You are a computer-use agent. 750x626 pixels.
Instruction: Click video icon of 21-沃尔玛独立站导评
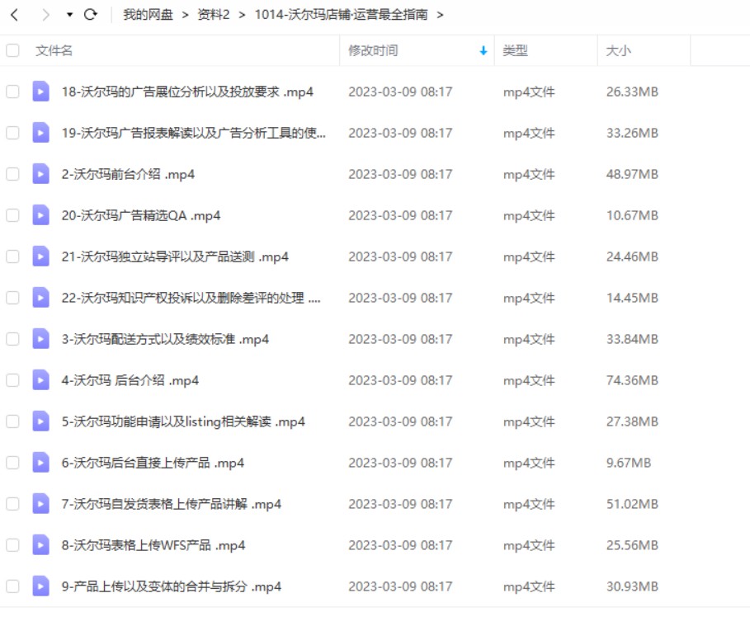40,257
